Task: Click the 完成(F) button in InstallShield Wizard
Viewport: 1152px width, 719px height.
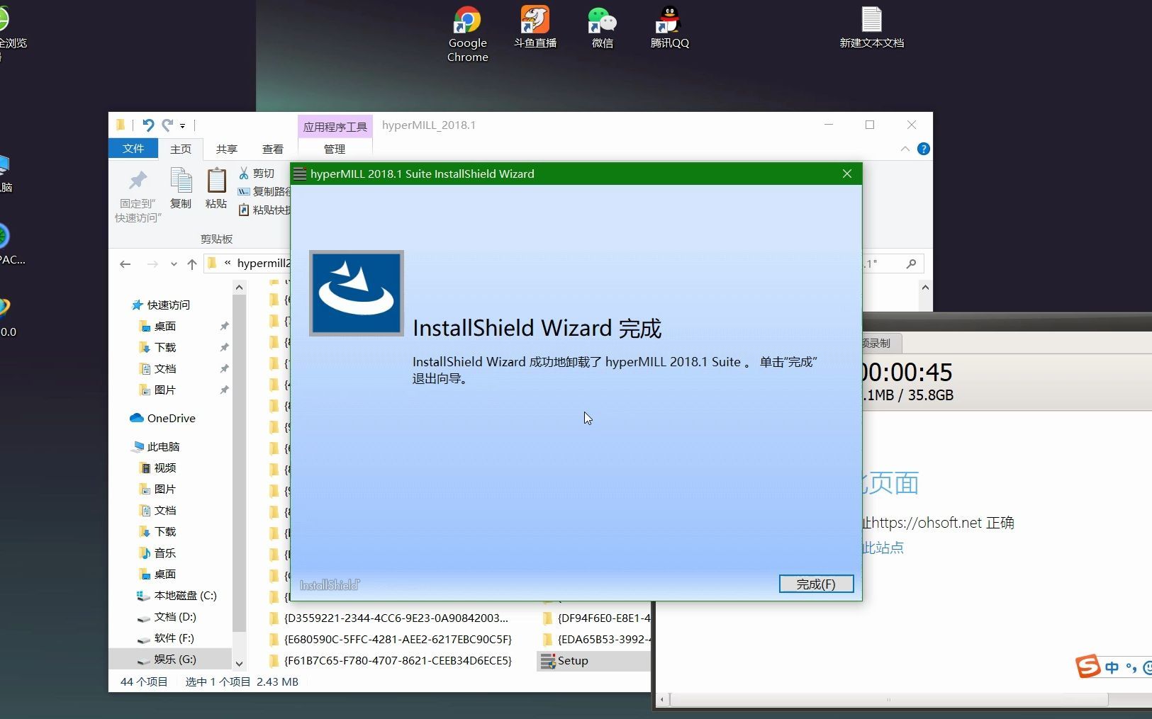Action: pos(815,584)
